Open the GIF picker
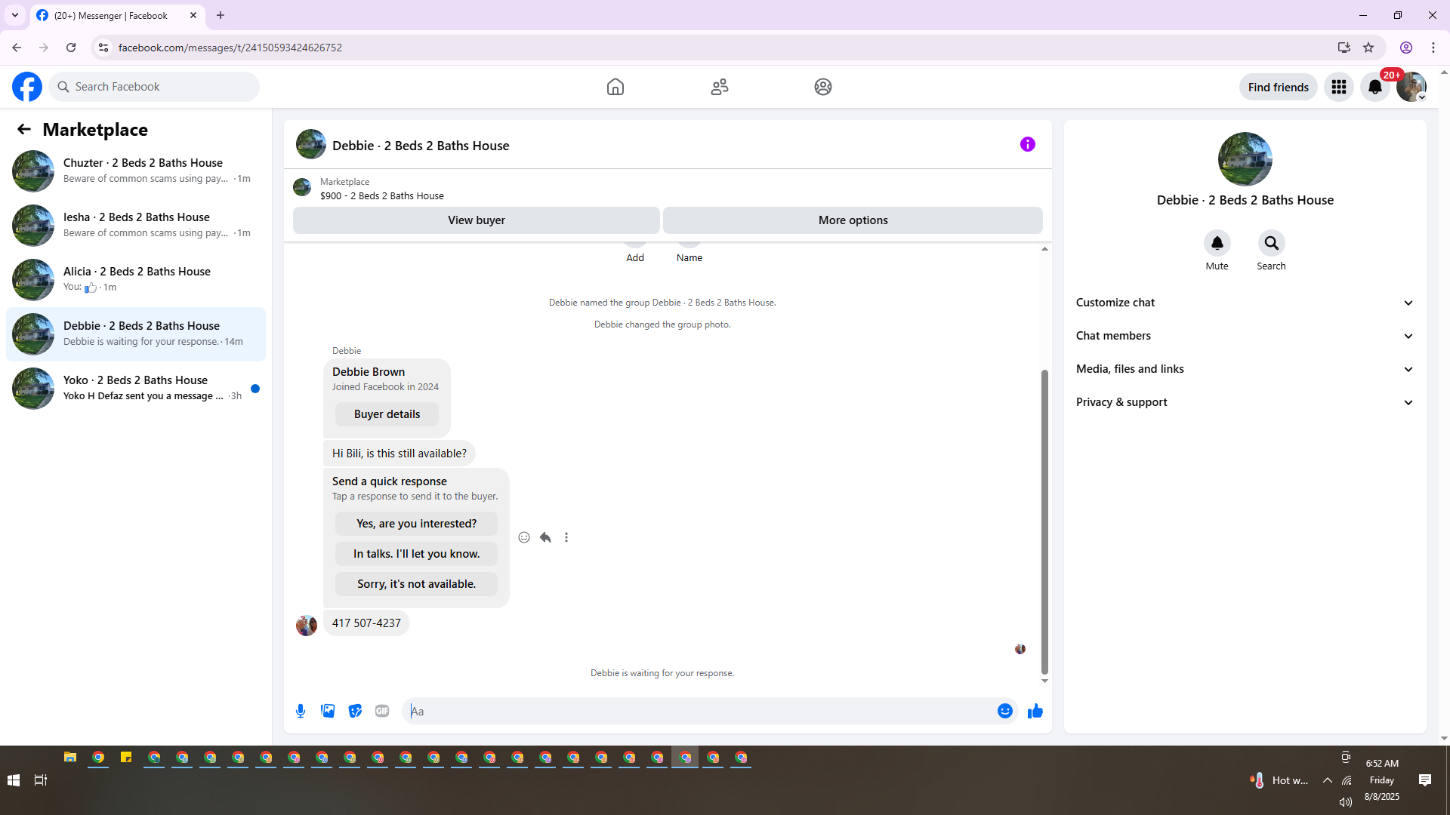This screenshot has height=815, width=1450. pyautogui.click(x=382, y=711)
